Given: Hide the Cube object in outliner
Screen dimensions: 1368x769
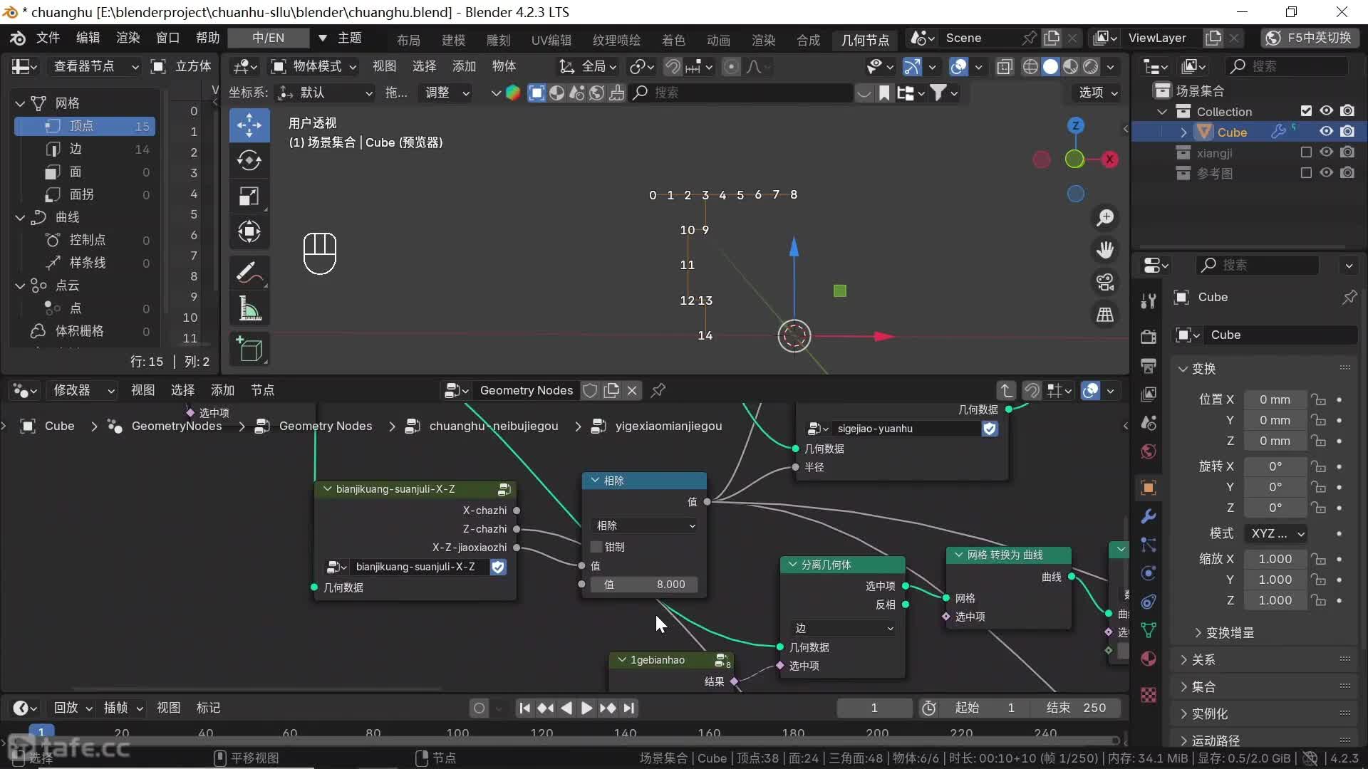Looking at the screenshot, I should (x=1326, y=132).
